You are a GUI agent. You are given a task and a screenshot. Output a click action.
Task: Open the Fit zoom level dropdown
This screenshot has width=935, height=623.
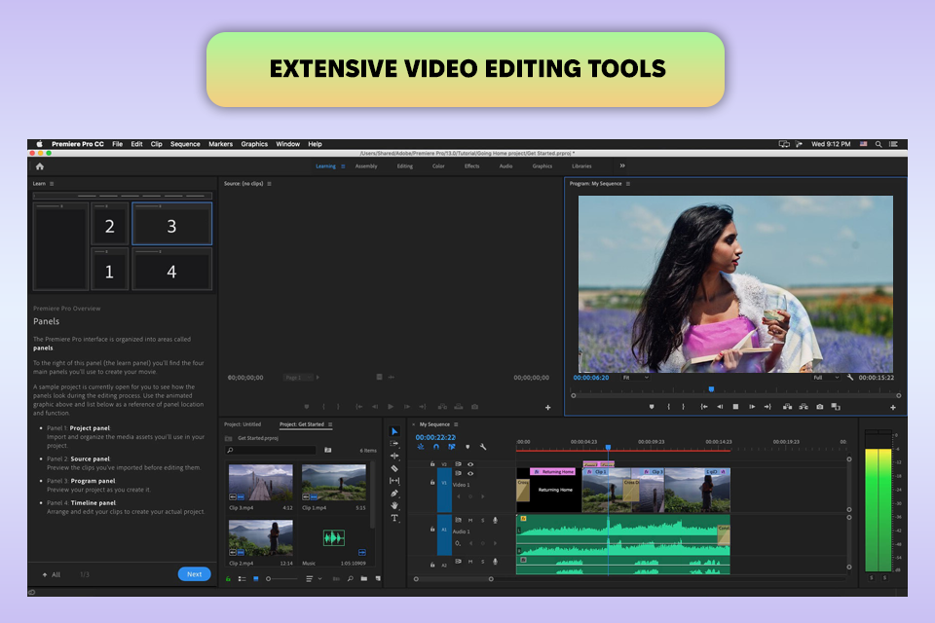[x=636, y=378]
